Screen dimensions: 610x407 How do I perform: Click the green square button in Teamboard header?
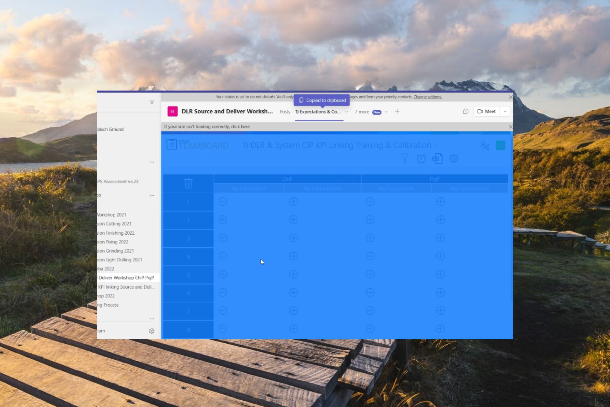(500, 145)
